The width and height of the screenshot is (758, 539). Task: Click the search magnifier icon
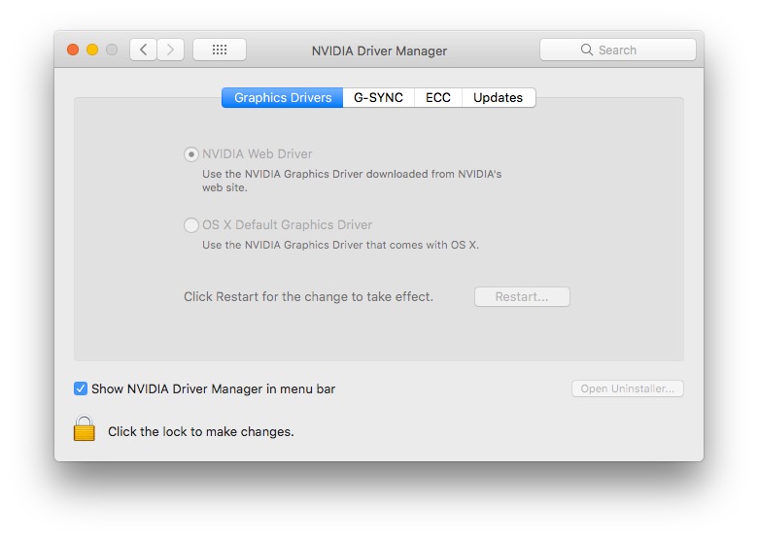pyautogui.click(x=586, y=50)
